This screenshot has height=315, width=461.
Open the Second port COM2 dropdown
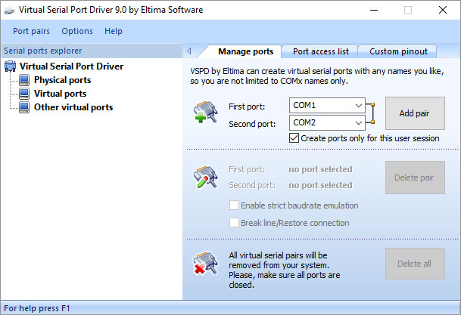327,122
